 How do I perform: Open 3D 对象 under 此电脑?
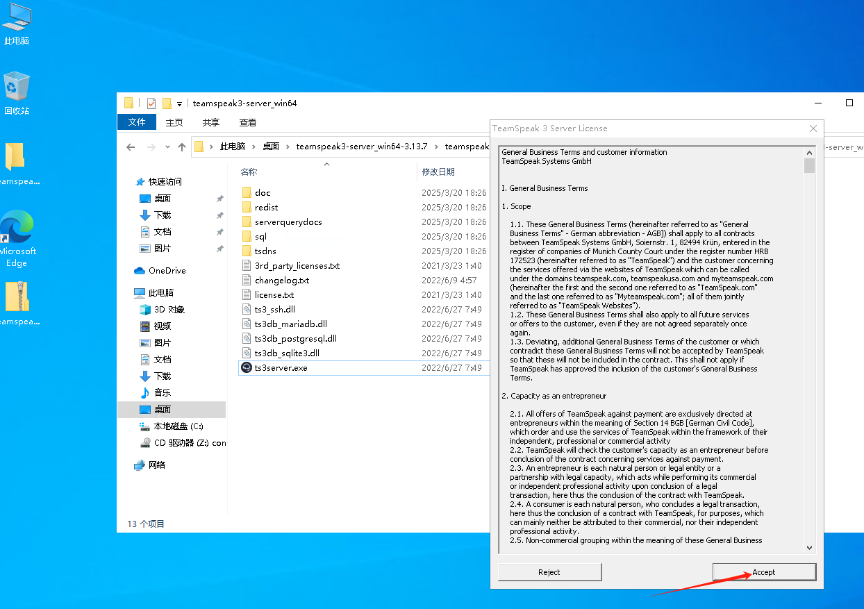[x=169, y=310]
